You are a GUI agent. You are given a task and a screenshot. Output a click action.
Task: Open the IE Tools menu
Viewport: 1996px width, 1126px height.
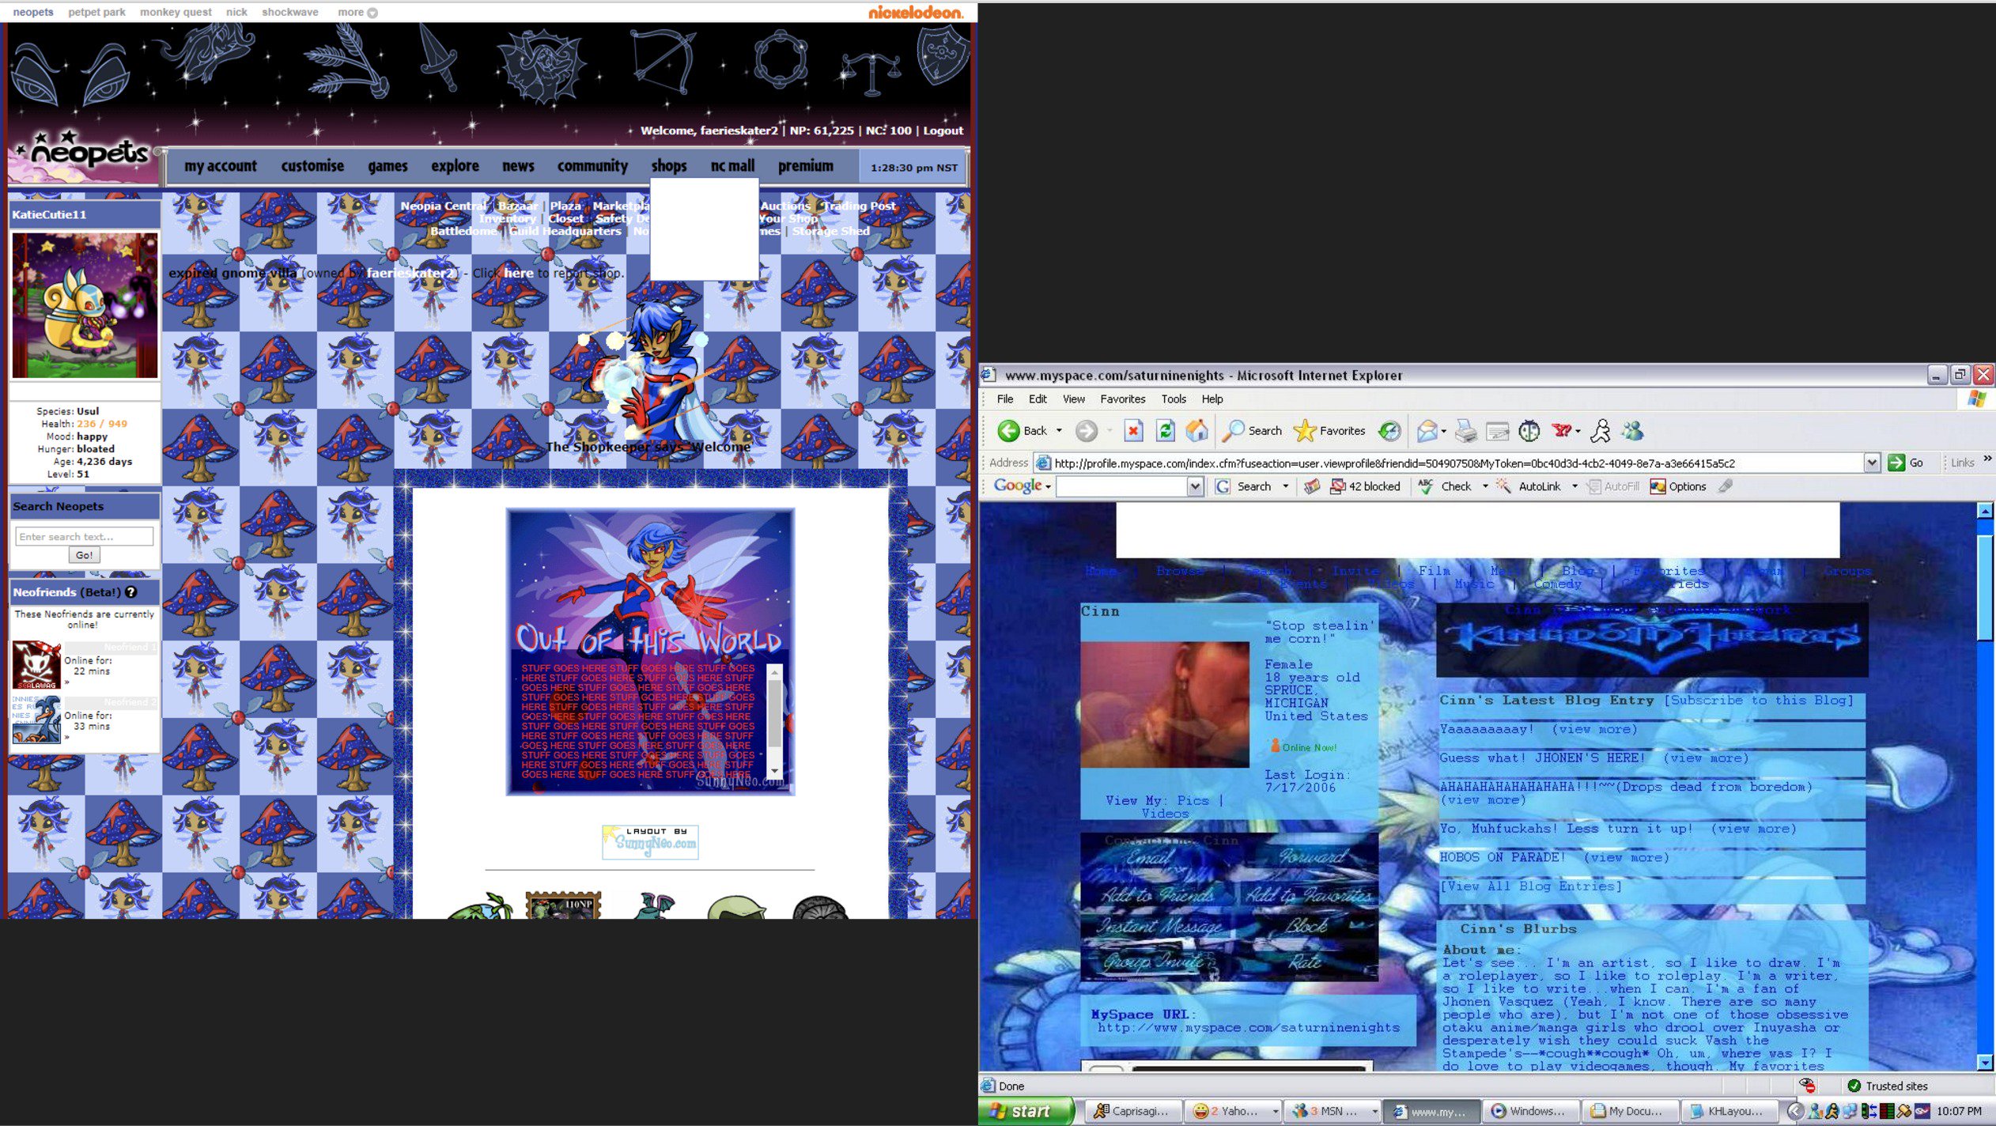pos(1174,399)
